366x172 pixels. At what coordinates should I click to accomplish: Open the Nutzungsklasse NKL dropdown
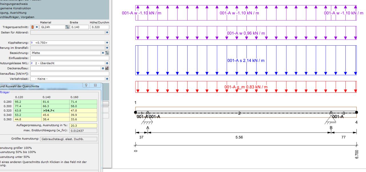point(107,63)
